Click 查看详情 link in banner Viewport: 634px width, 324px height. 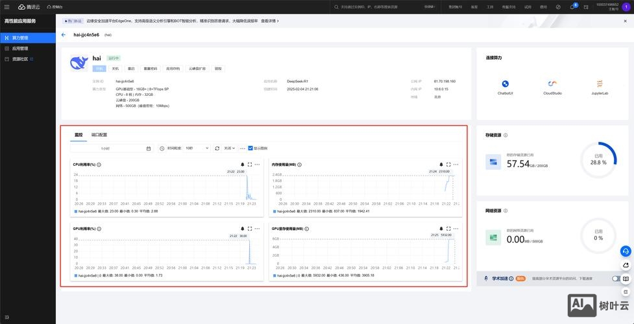point(269,21)
